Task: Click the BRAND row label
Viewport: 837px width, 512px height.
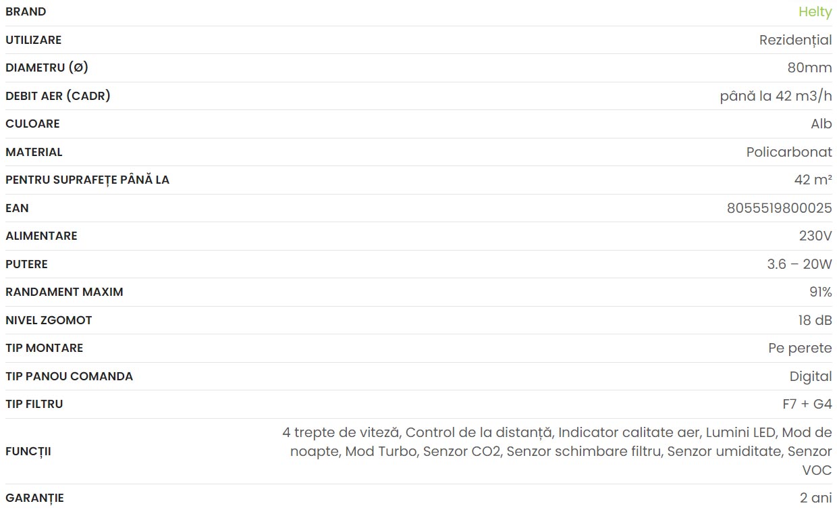Action: 26,12
